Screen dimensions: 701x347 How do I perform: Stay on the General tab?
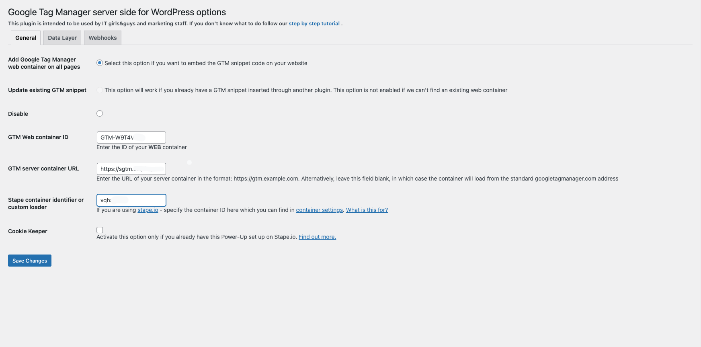point(25,37)
